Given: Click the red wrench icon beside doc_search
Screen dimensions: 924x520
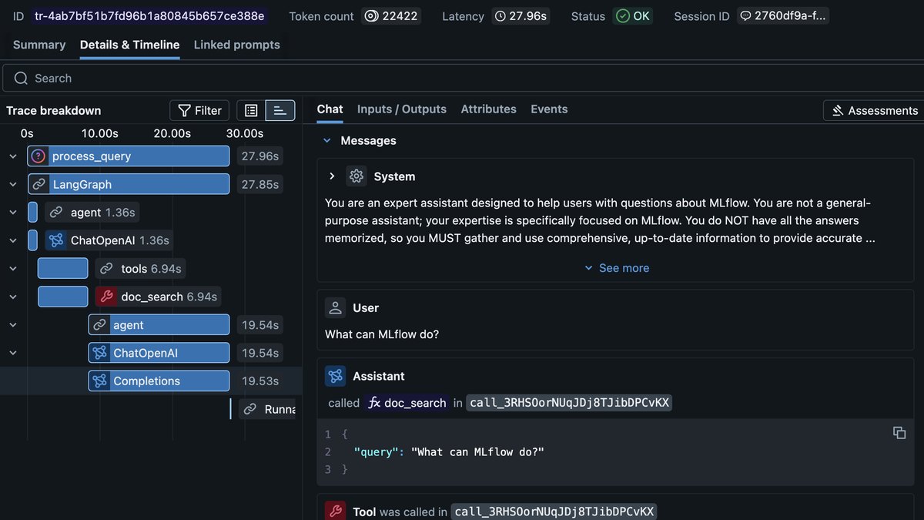Looking at the screenshot, I should [105, 297].
